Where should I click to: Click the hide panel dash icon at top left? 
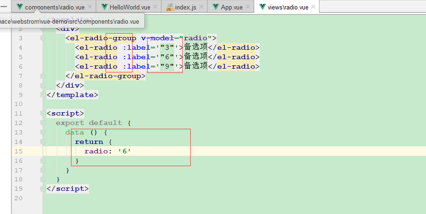3,6
